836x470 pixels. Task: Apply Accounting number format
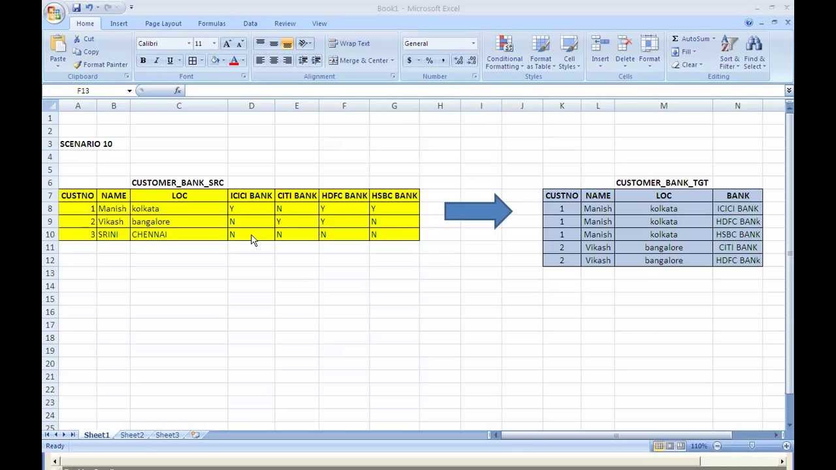pyautogui.click(x=410, y=61)
